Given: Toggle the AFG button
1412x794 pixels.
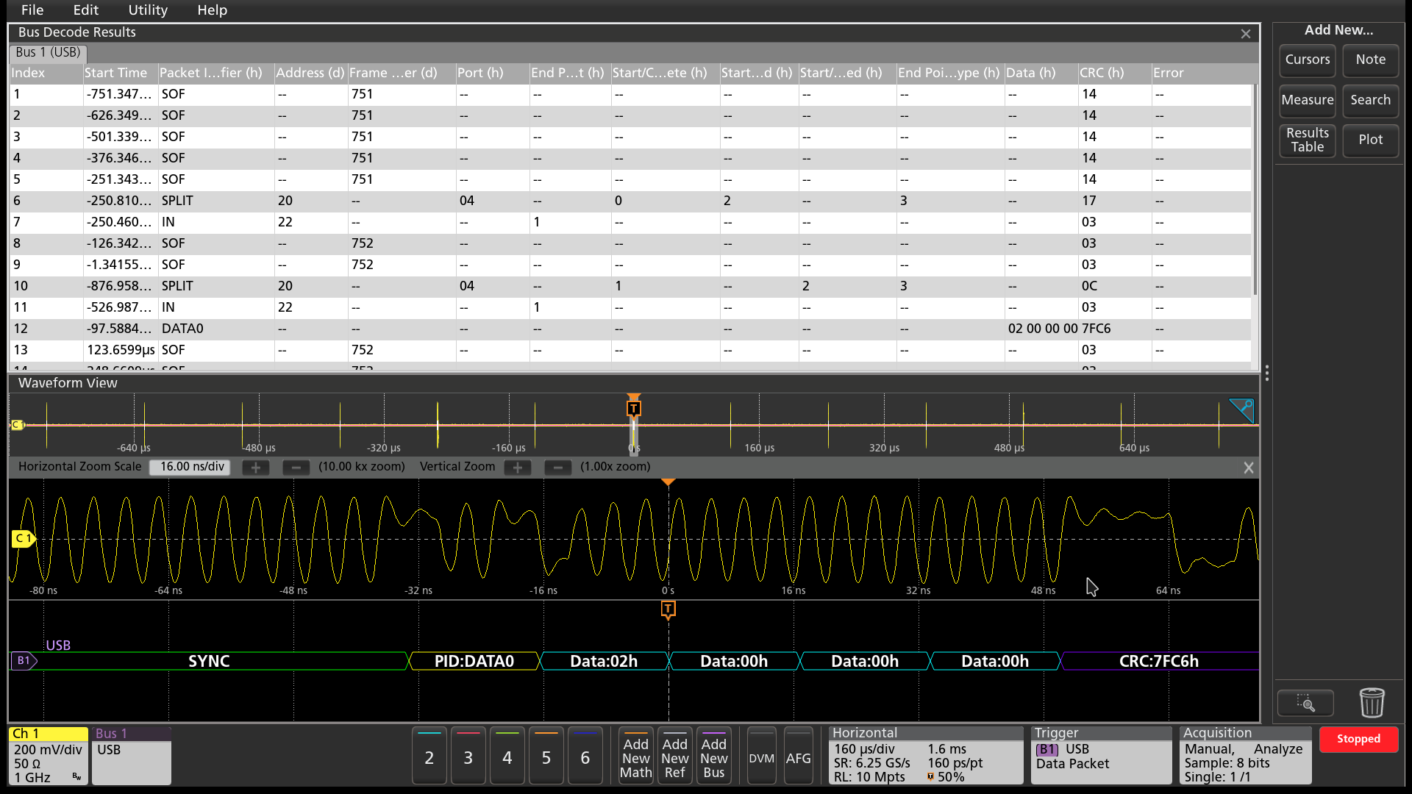Looking at the screenshot, I should click(798, 757).
